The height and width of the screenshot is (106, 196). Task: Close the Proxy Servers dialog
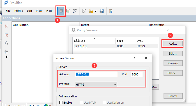pos(180,30)
